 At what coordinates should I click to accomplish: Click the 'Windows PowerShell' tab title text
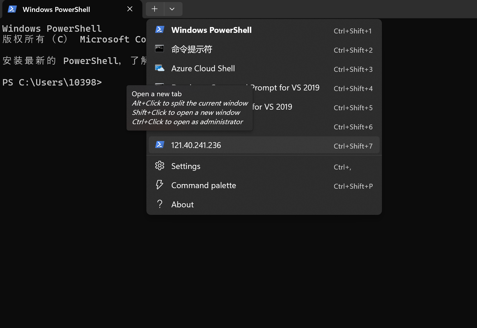56,9
